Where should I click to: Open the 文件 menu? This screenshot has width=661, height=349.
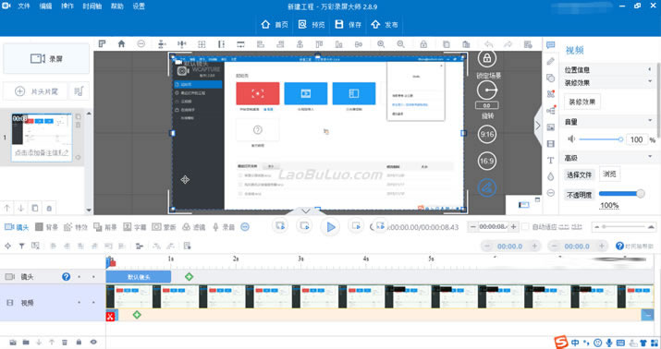click(x=24, y=6)
